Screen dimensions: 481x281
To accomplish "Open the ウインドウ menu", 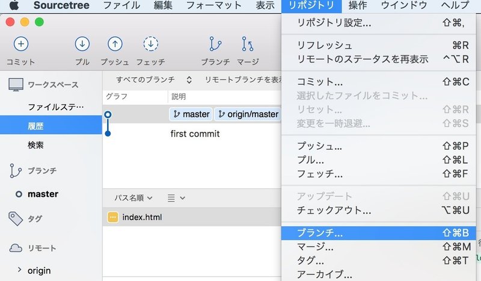I will coord(403,5).
